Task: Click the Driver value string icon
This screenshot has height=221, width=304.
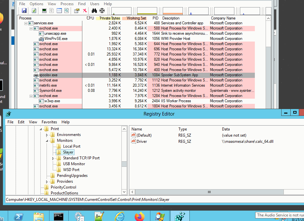Action: click(x=133, y=141)
